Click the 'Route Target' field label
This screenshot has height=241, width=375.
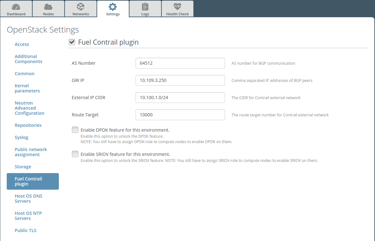coord(85,115)
